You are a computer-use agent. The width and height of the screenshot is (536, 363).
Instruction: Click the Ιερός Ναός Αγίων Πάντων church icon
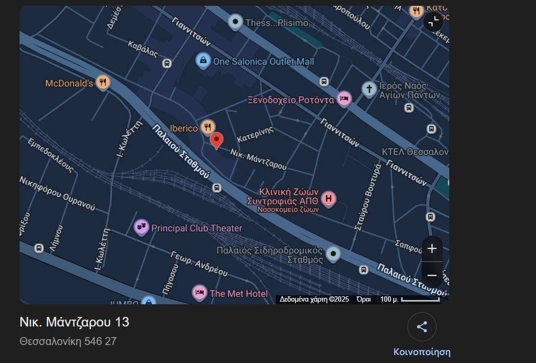point(369,89)
